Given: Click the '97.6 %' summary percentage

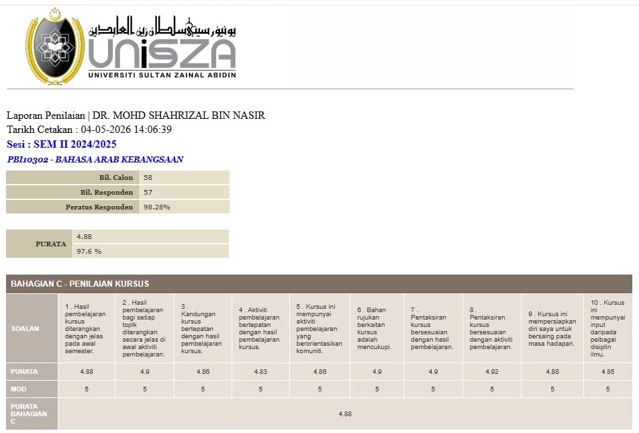Looking at the screenshot, I should coord(89,251).
